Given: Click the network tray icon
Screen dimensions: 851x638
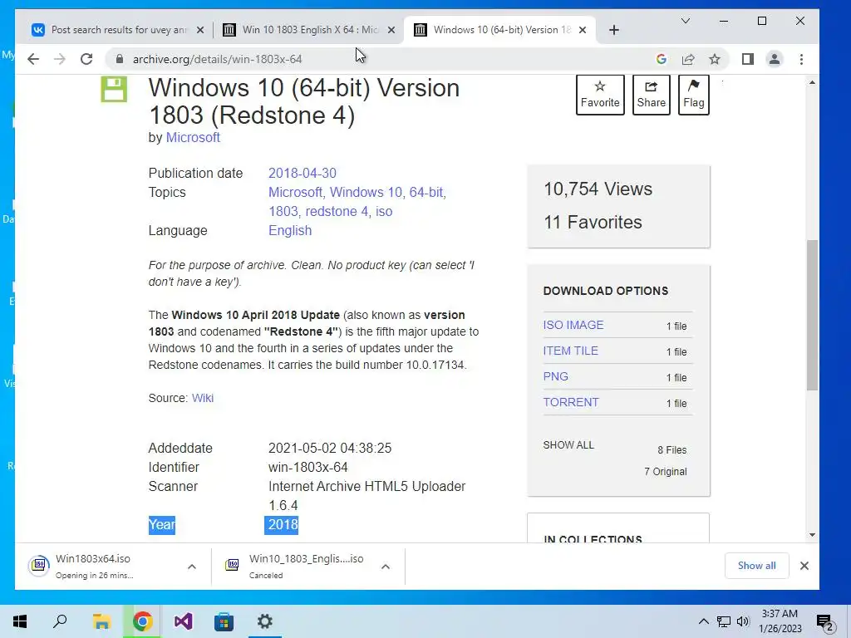Looking at the screenshot, I should 724,621.
